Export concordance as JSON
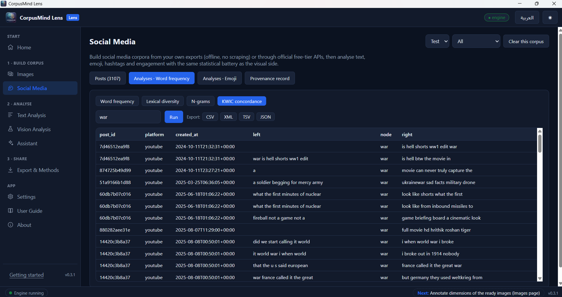The width and height of the screenshot is (562, 297). point(266,117)
